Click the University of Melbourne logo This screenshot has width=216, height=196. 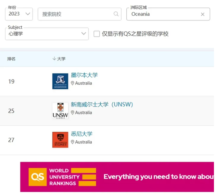[x=60, y=81]
